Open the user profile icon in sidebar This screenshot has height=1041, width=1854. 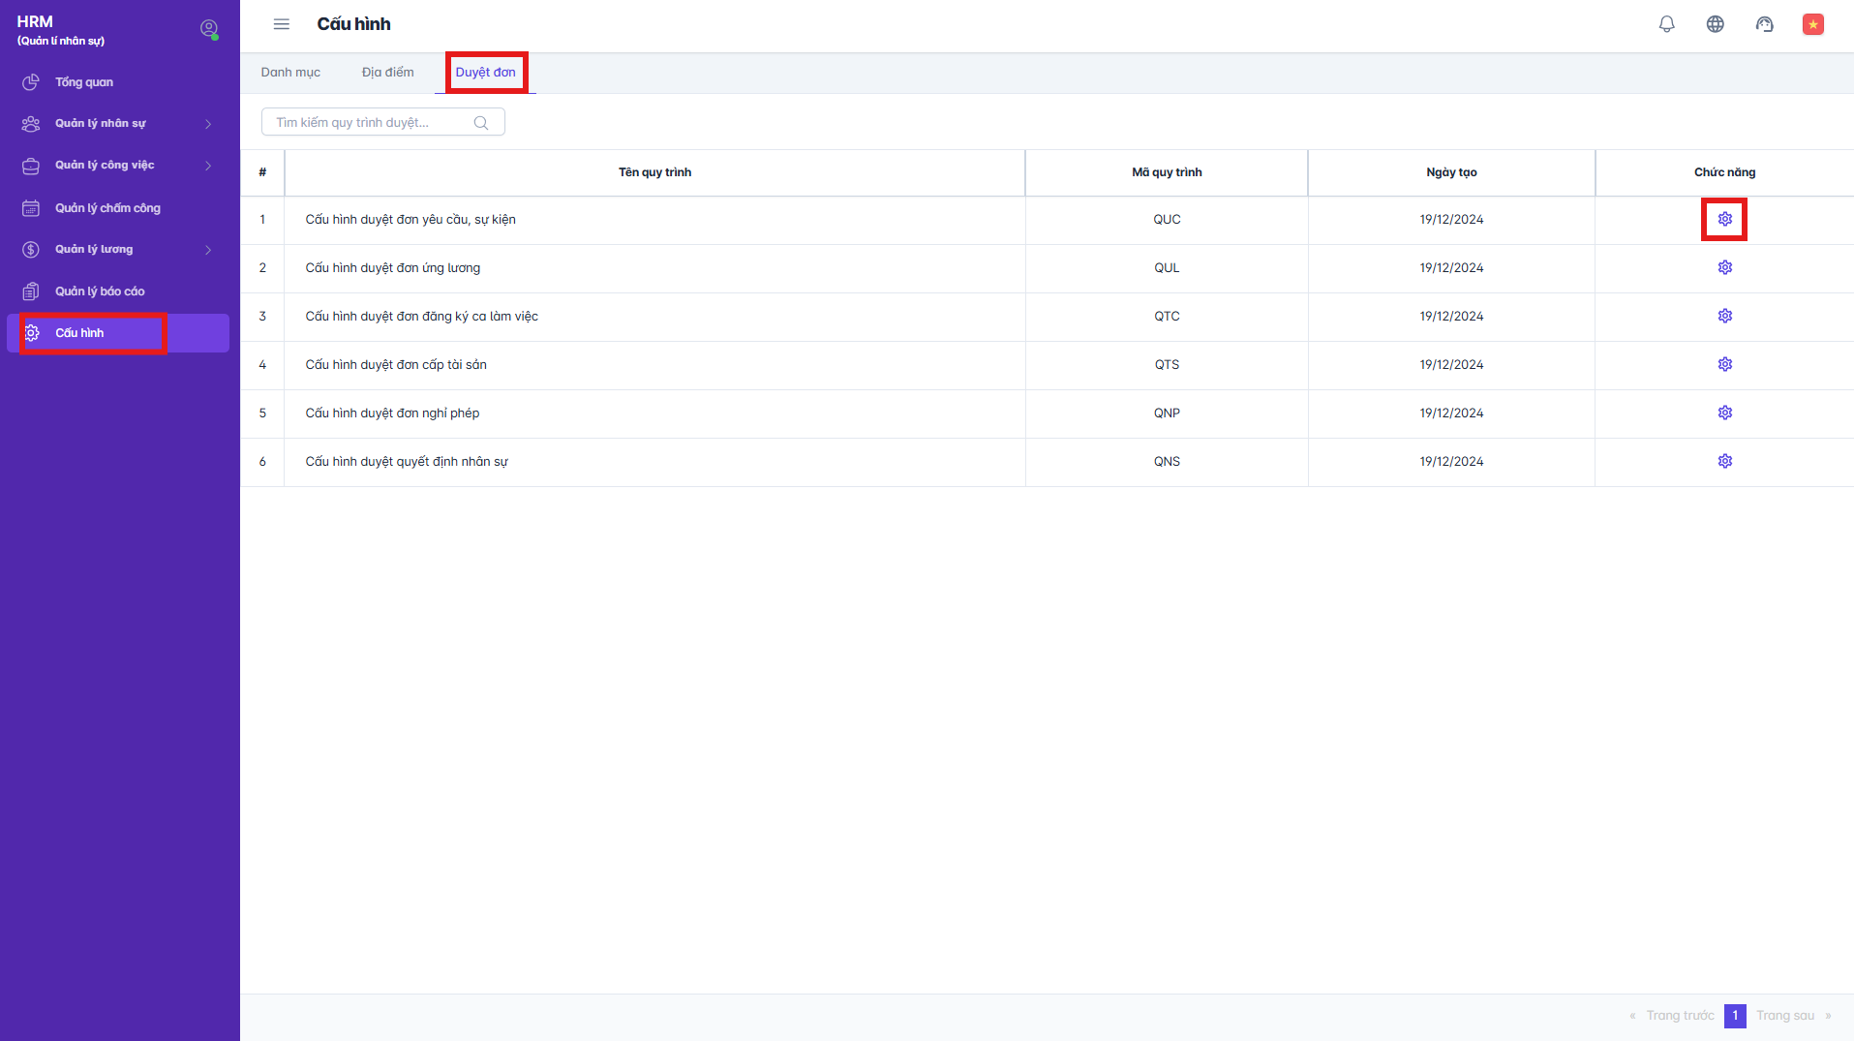208,29
